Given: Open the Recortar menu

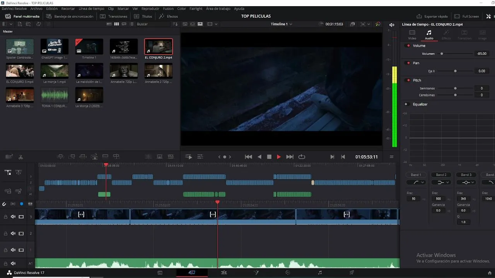Looking at the screenshot, I should pyautogui.click(x=68, y=8).
